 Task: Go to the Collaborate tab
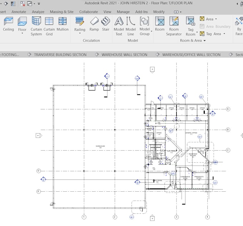point(89,12)
